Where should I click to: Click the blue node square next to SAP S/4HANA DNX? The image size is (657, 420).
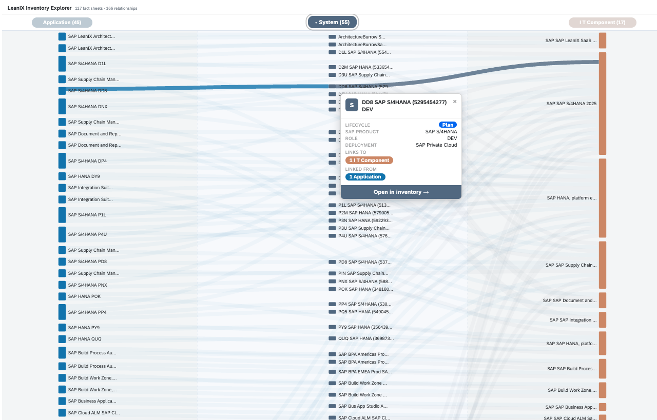pos(62,107)
